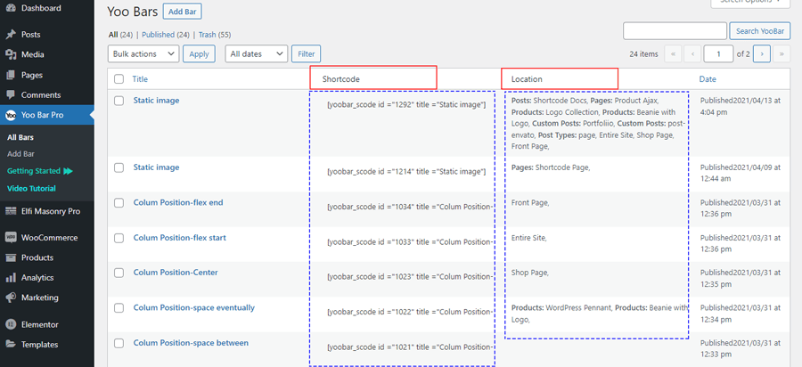Screen dimensions: 802x367
Task: Click shortcode text with id 1292
Action: coord(406,105)
